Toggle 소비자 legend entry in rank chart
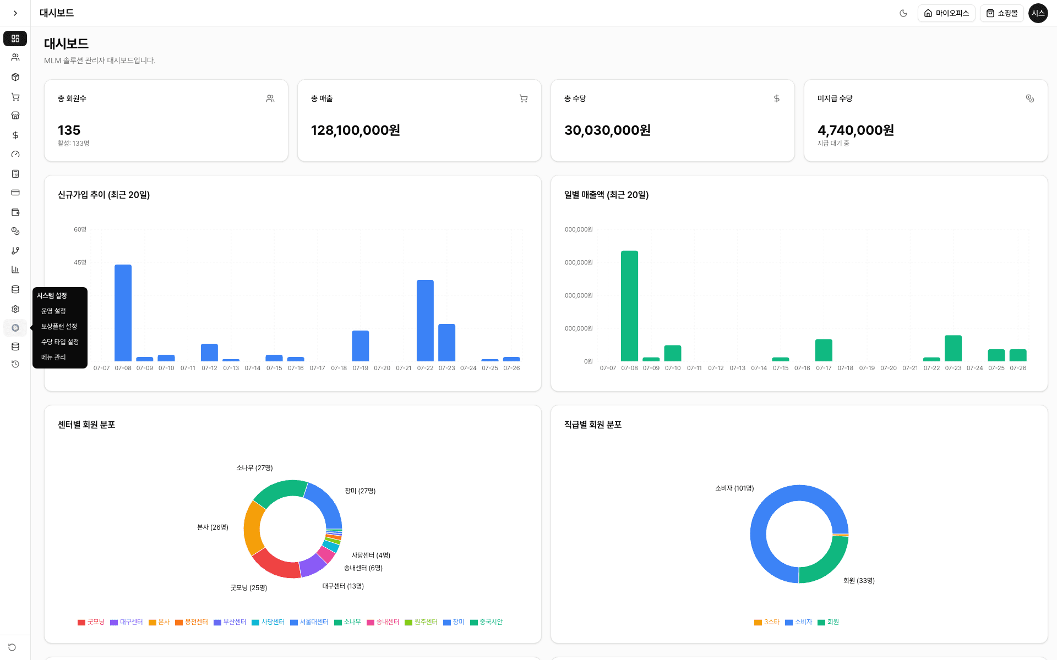The image size is (1057, 660). click(x=799, y=622)
